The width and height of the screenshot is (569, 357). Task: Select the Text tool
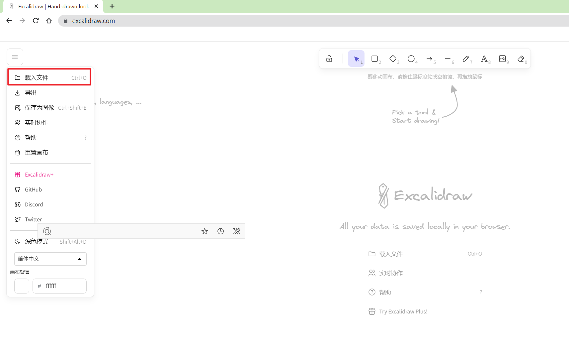484,59
